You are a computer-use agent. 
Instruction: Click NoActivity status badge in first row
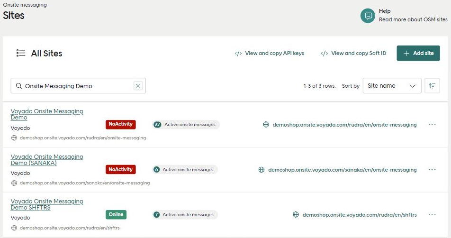(x=120, y=124)
